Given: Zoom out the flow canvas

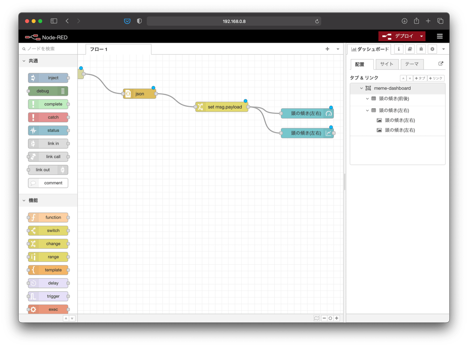Looking at the screenshot, I should pyautogui.click(x=324, y=318).
